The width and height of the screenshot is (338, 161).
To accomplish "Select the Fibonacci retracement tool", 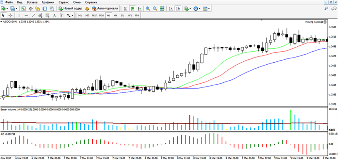I will pyautogui.click(x=47, y=16).
